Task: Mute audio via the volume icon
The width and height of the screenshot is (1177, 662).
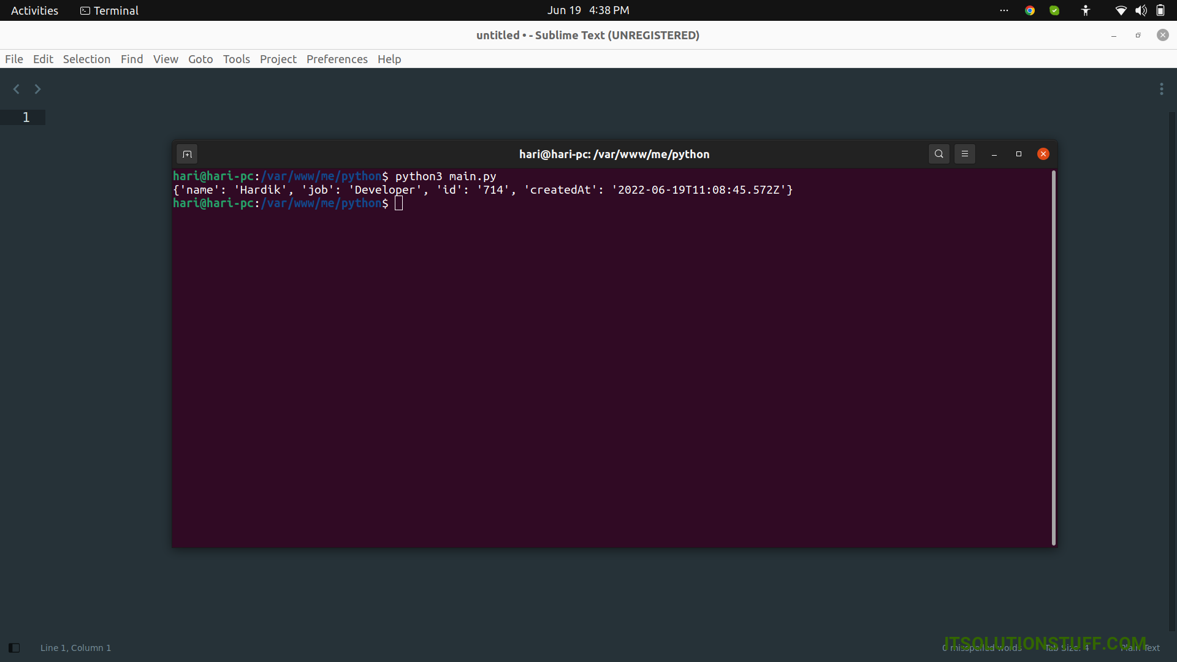Action: tap(1141, 10)
